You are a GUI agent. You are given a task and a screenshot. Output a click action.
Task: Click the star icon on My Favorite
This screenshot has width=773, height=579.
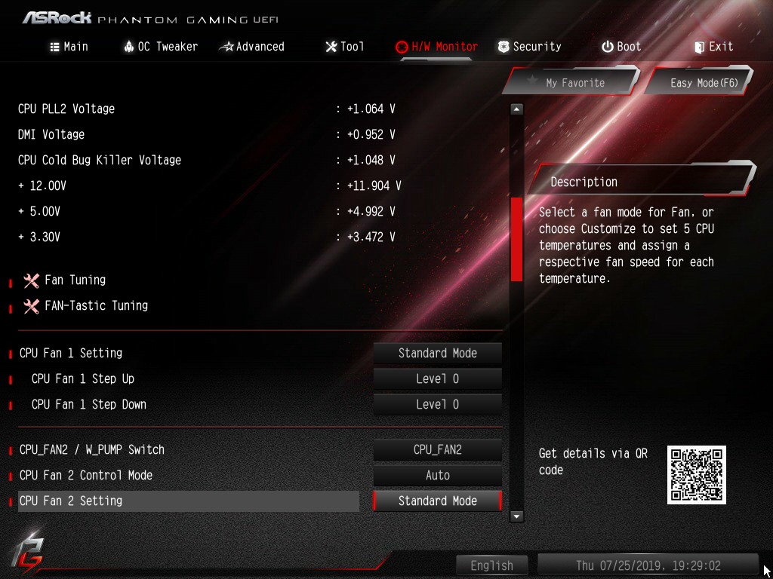pos(532,79)
